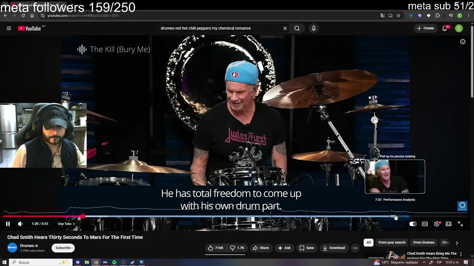Open Bring Me The Horizon video thumbnail

tap(384, 255)
